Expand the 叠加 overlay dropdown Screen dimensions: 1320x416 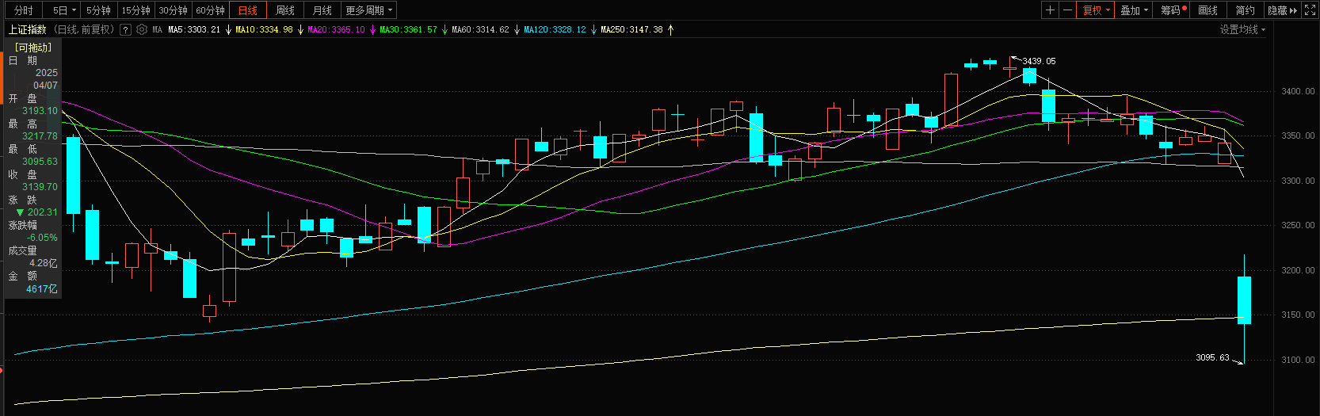coord(1134,10)
